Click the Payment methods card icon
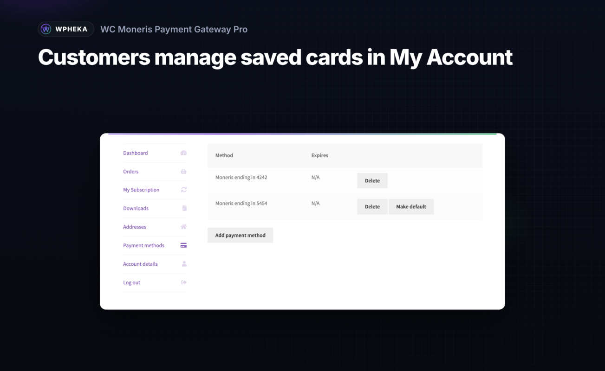Viewport: 605px width, 371px height. [183, 245]
